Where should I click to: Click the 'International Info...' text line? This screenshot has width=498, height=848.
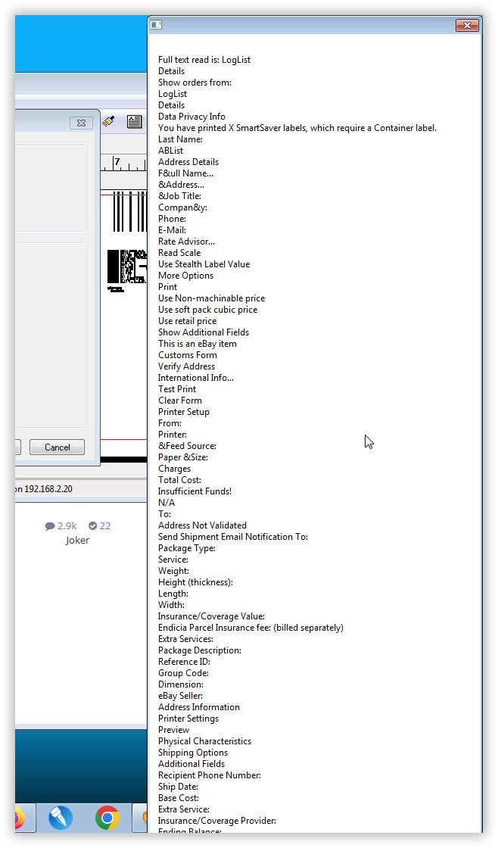click(x=196, y=378)
